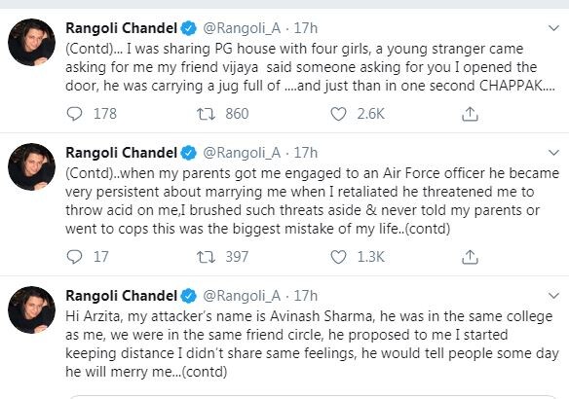View profile avatar beside the Avinash Sharma tweet
The width and height of the screenshot is (569, 399).
pos(31,309)
